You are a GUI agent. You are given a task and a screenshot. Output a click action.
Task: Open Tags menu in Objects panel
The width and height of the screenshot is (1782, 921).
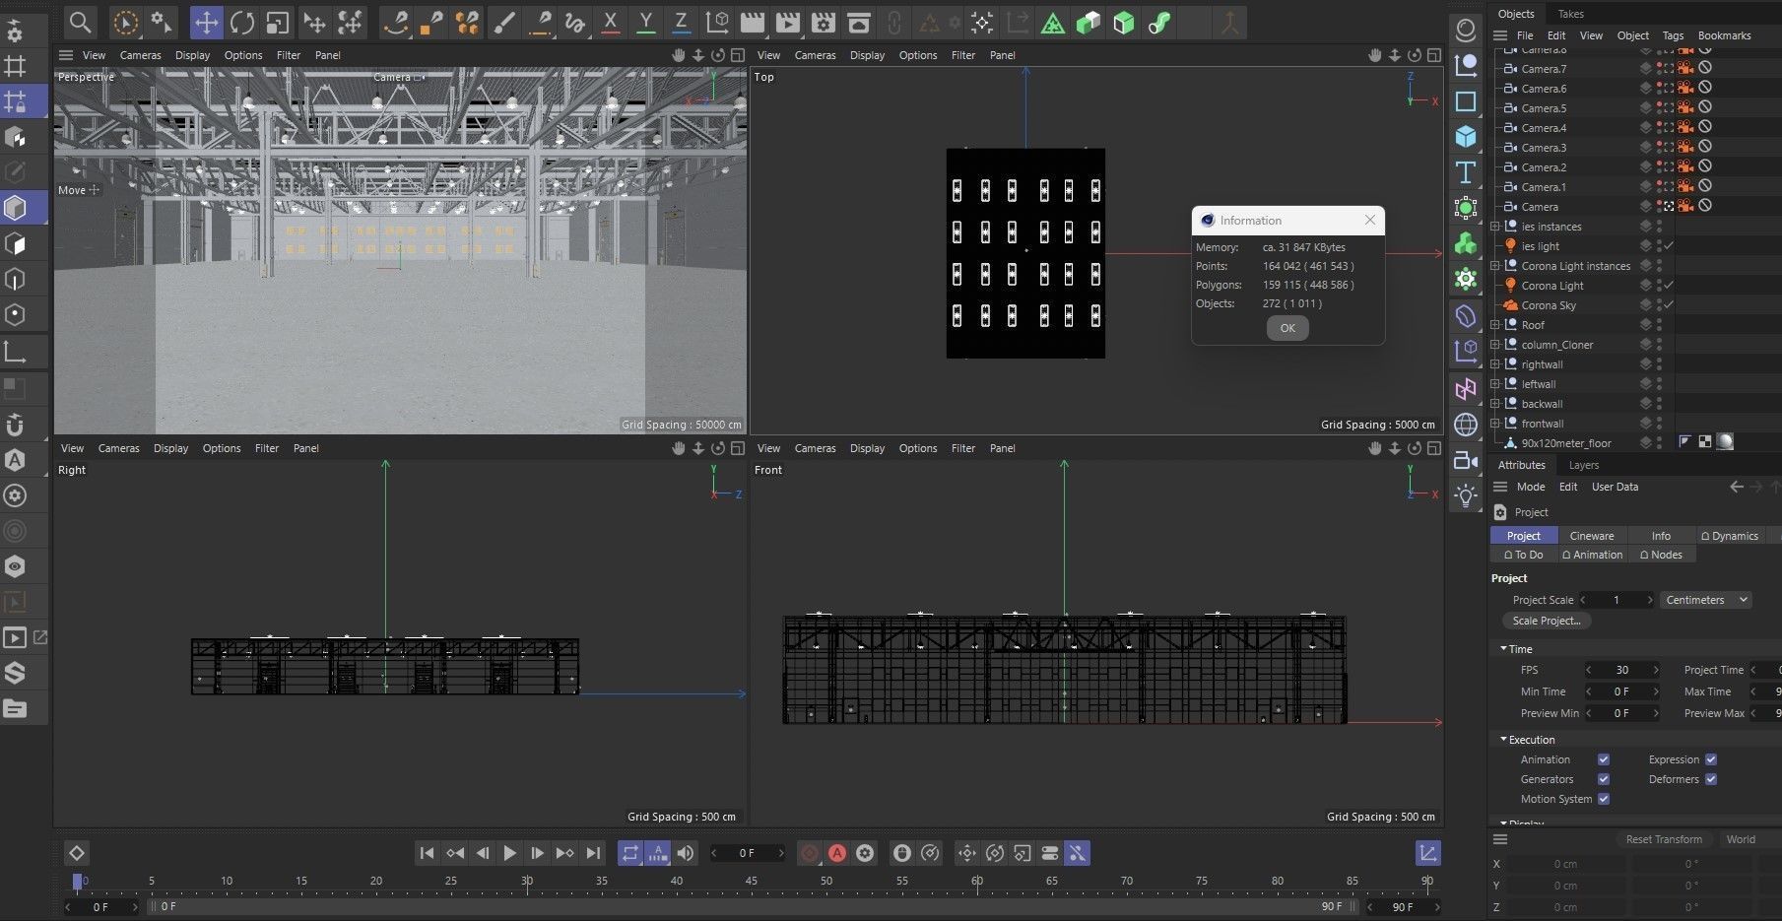pyautogui.click(x=1673, y=35)
